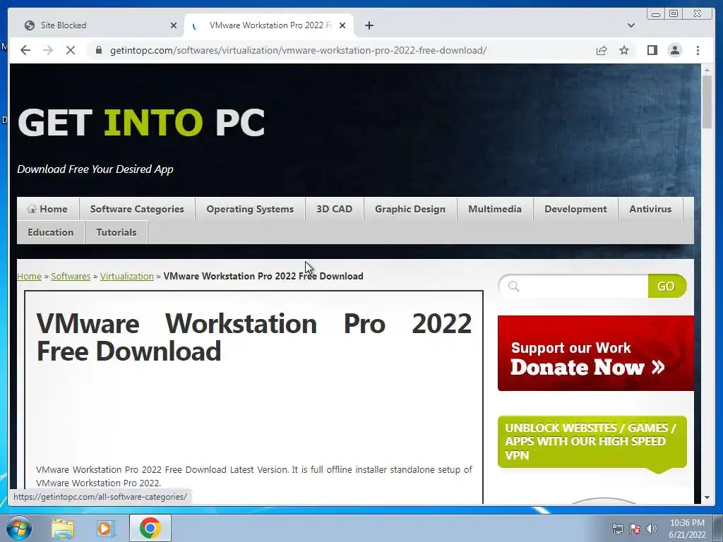
Task: Open Chrome profile menu
Action: click(x=674, y=50)
